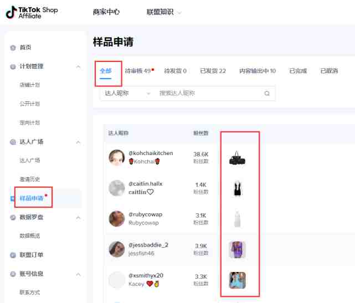Click the 首页 sidebar icon
The height and width of the screenshot is (303, 355).
click(13, 48)
